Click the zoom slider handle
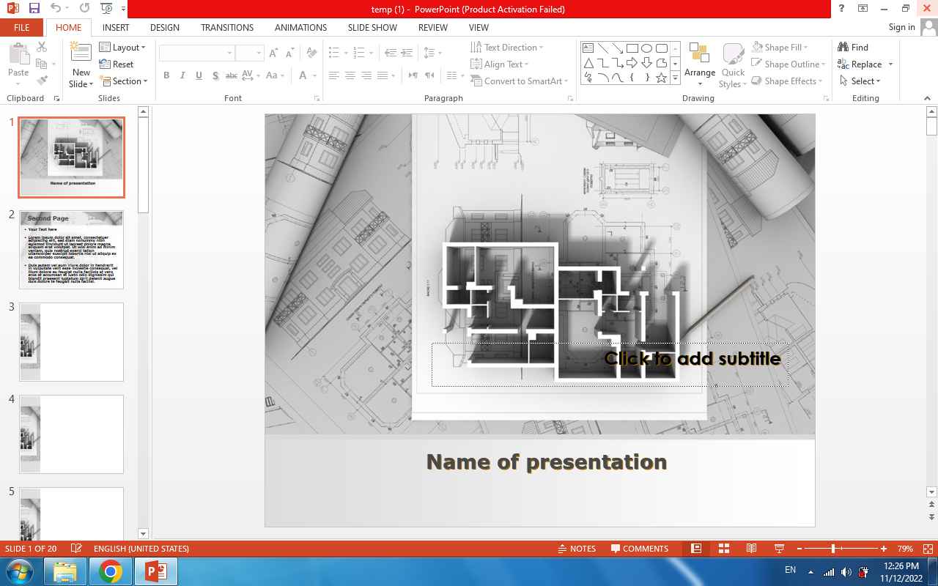Image resolution: width=938 pixels, height=586 pixels. 833,549
